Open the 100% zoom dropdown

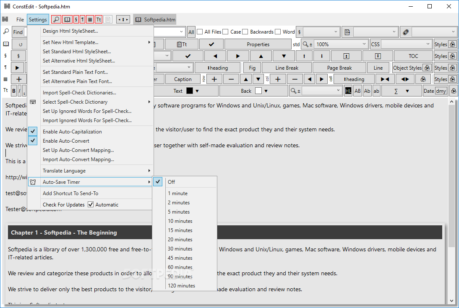click(x=364, y=44)
